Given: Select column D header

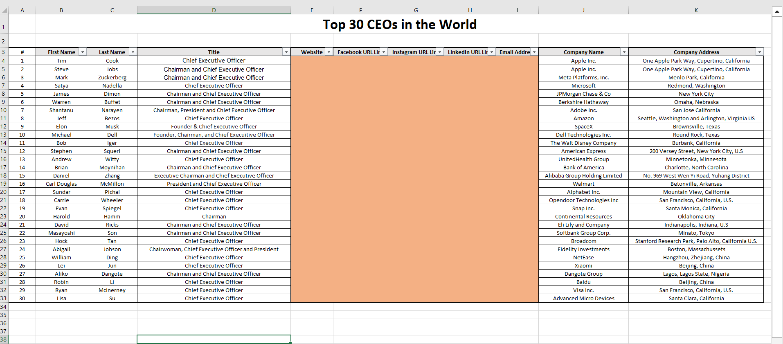Looking at the screenshot, I should coord(214,10).
